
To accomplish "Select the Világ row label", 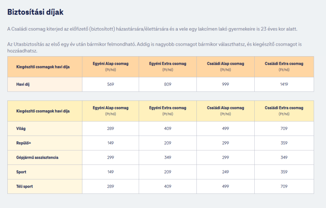I will pyautogui.click(x=21, y=129).
